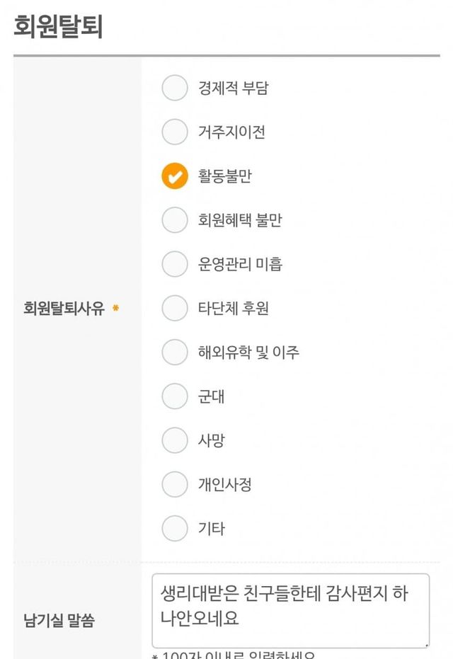Choose the 거주지이전 radio option
Image resolution: width=453 pixels, height=659 pixels.
tap(175, 132)
